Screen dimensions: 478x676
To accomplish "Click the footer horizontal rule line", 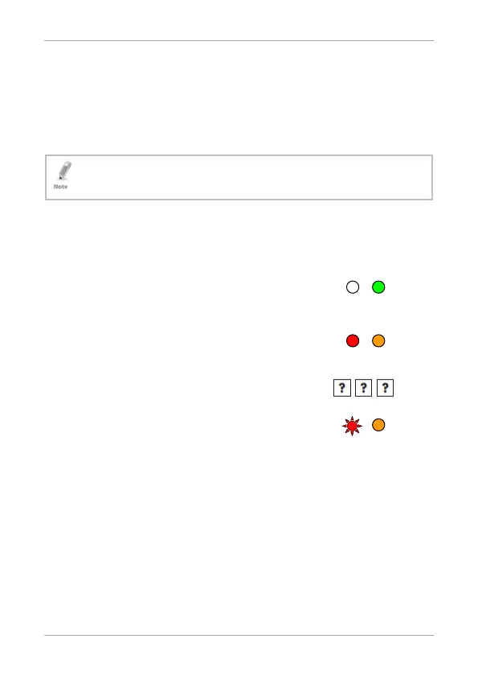I will click(239, 635).
